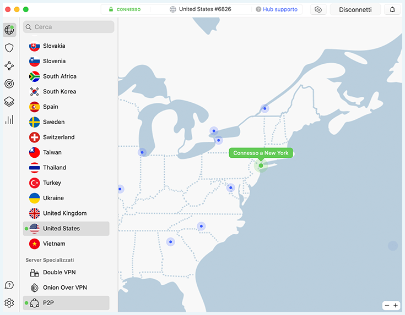The height and width of the screenshot is (315, 405).
Task: Click the Slovenia flag icon
Action: pyautogui.click(x=34, y=62)
